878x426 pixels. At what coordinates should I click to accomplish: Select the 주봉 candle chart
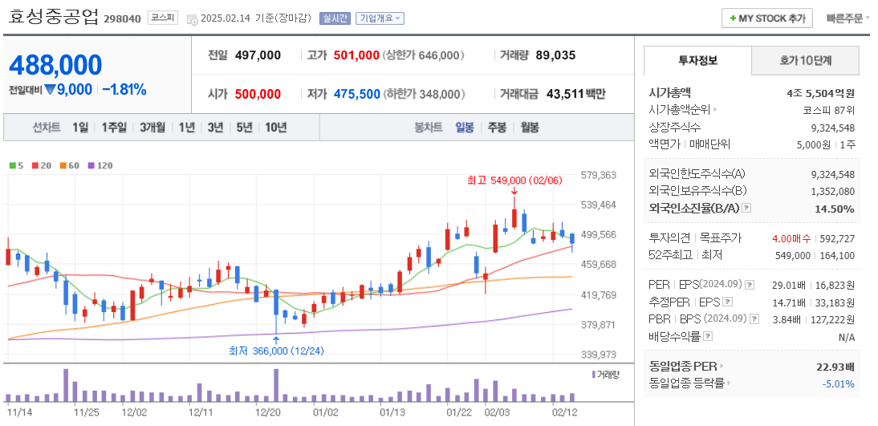[x=497, y=128]
